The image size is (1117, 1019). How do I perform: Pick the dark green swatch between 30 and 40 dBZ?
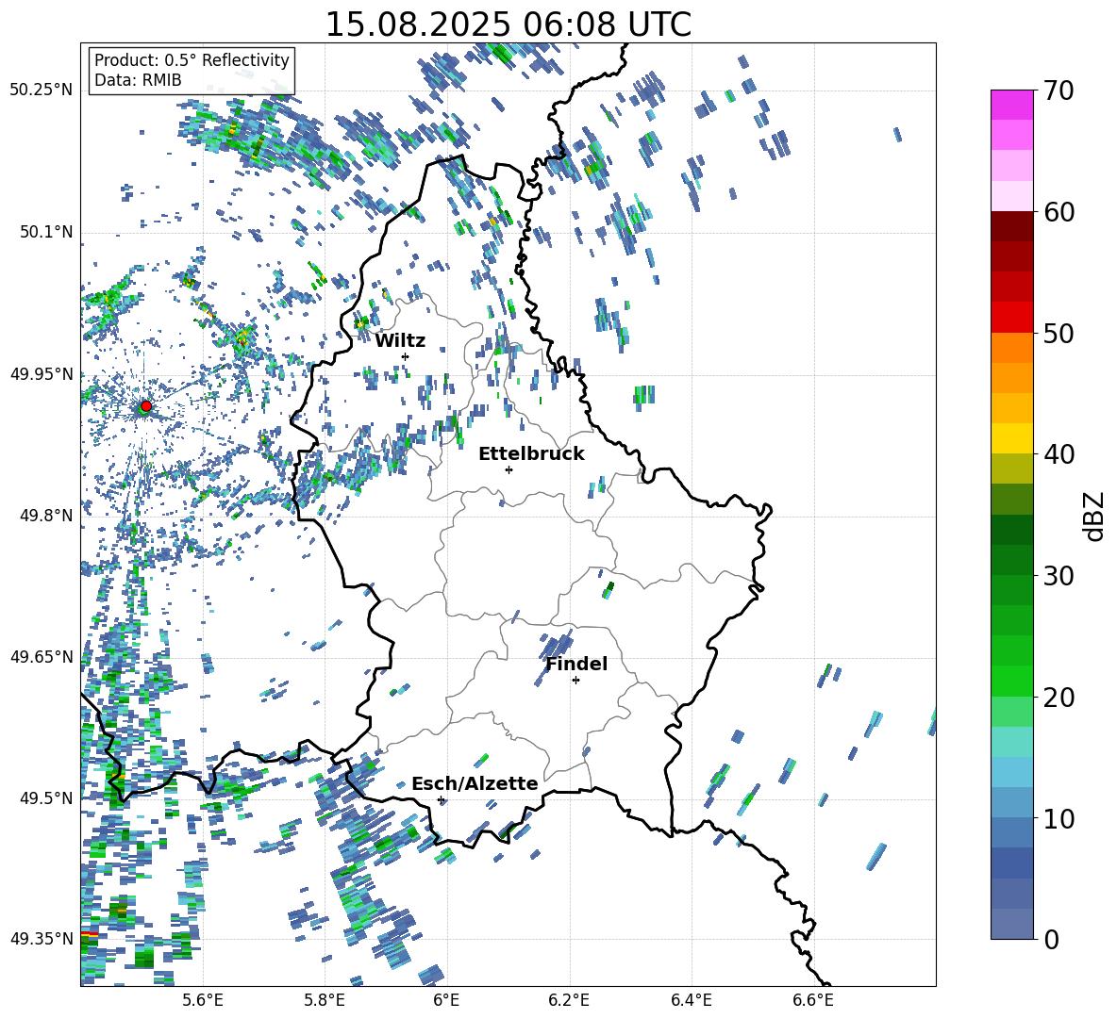(x=1011, y=530)
